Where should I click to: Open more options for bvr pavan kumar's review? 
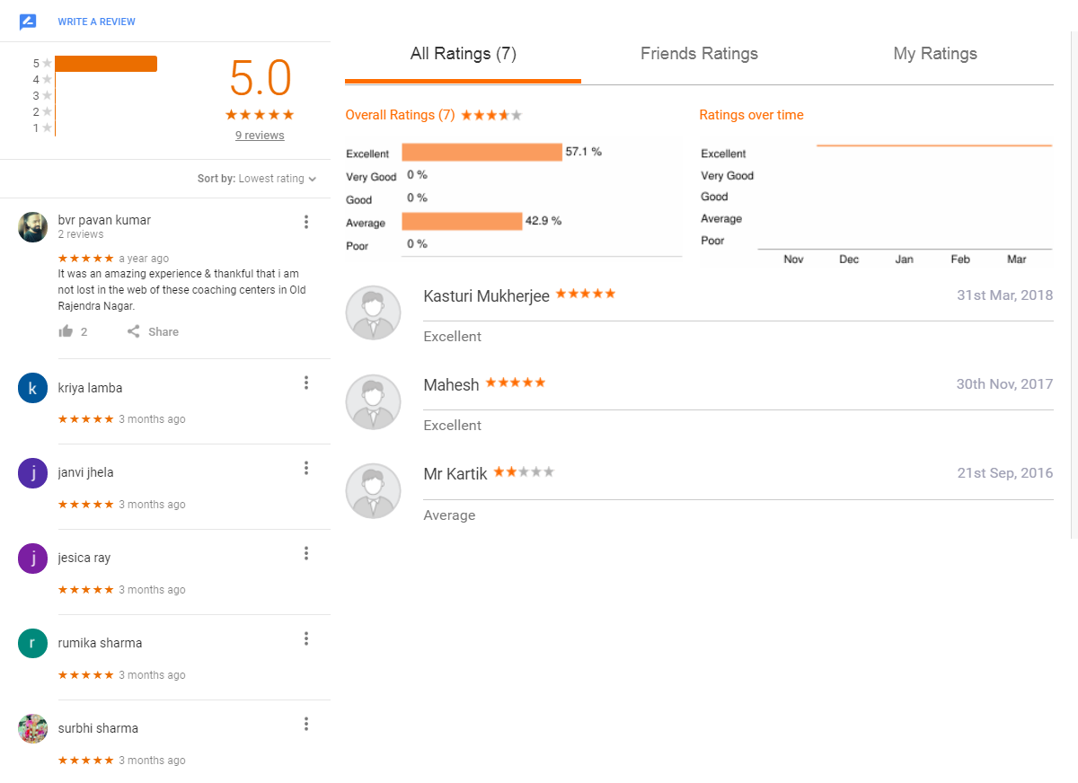point(306,222)
